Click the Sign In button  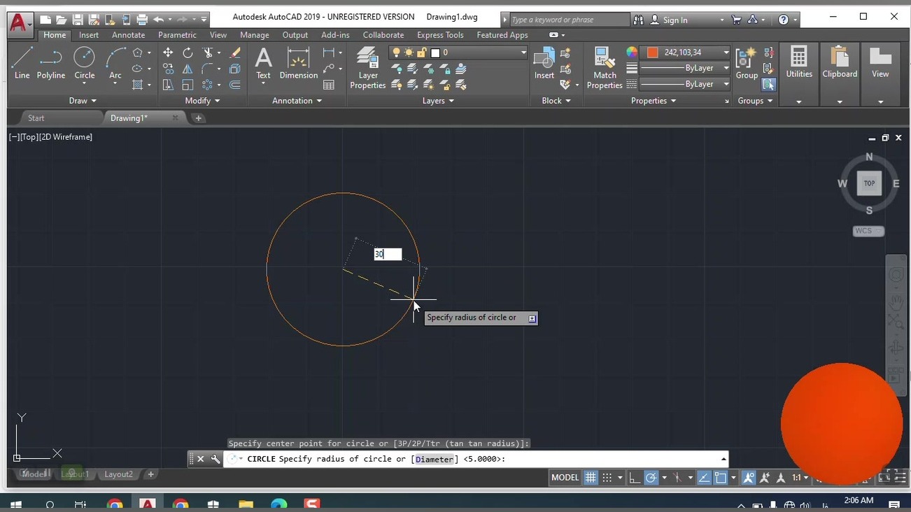675,20
